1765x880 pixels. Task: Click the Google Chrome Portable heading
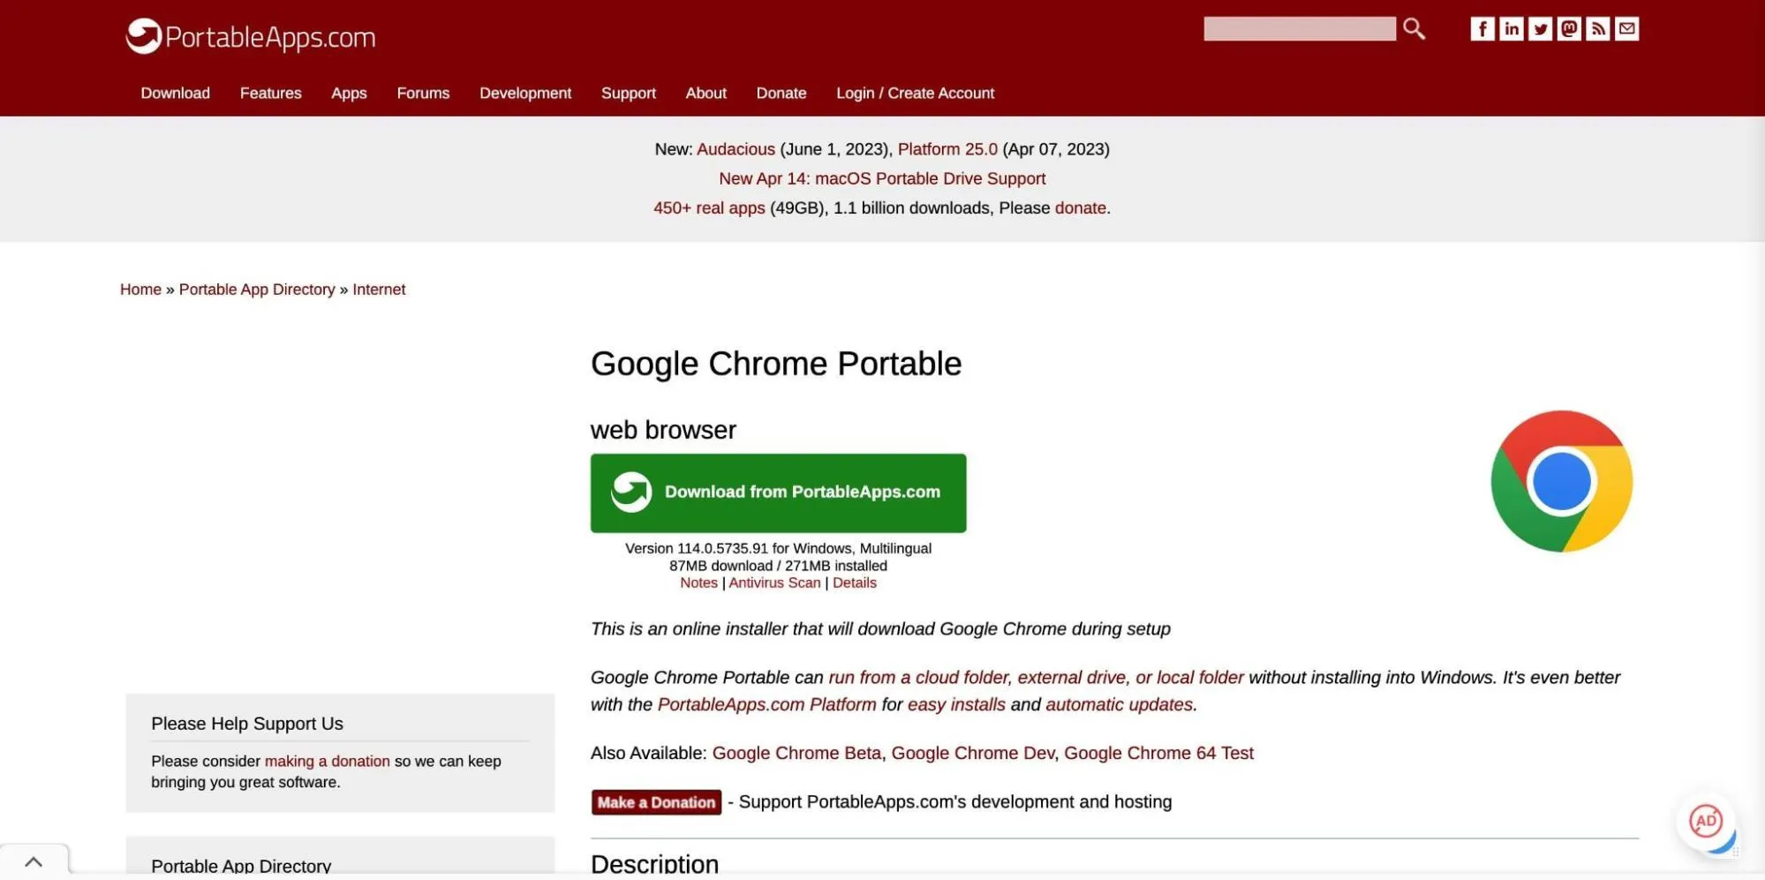pyautogui.click(x=775, y=364)
